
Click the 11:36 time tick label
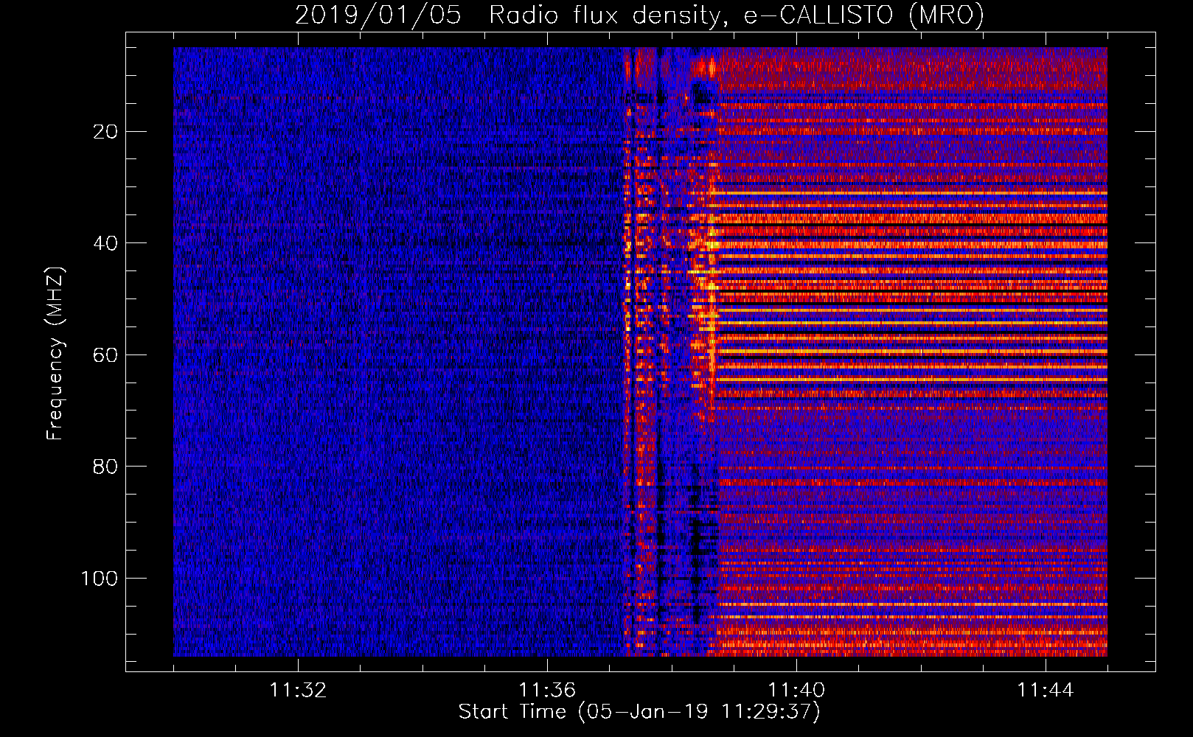[x=547, y=691]
